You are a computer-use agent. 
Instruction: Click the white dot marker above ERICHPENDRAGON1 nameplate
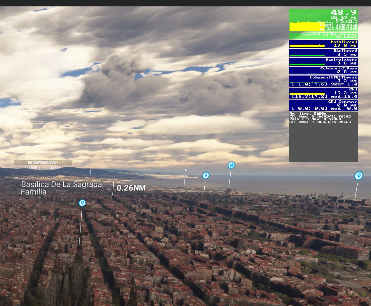click(x=91, y=161)
